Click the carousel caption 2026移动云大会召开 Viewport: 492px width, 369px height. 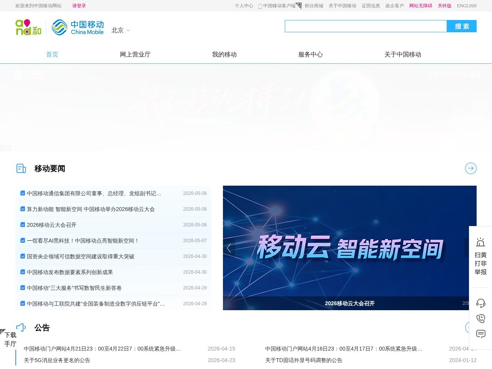(x=350, y=303)
